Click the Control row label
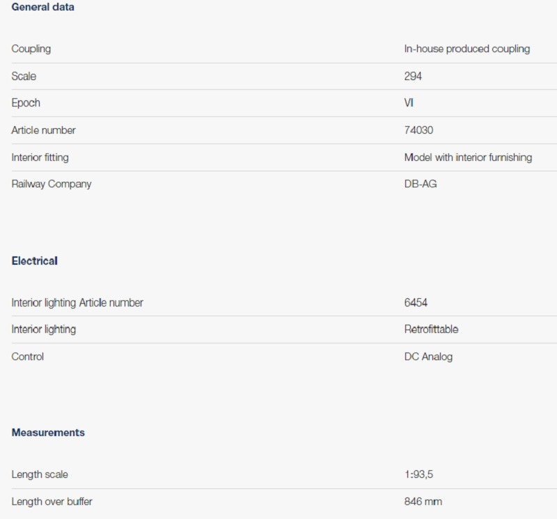 (x=28, y=357)
